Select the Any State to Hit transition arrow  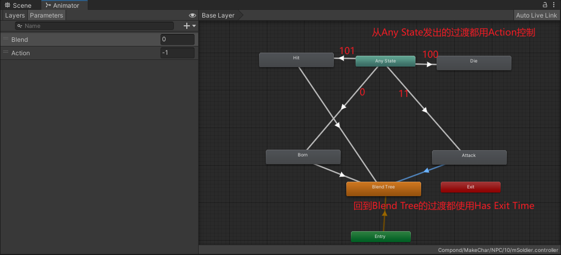[x=342, y=58]
